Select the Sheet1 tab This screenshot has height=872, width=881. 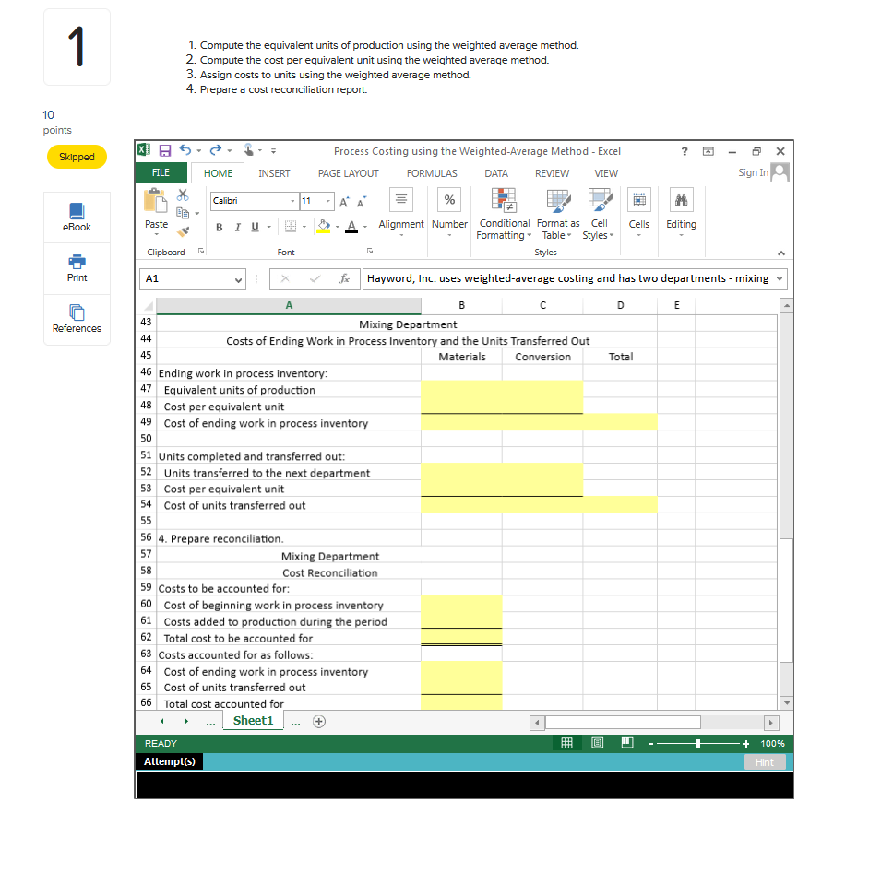pos(253,722)
